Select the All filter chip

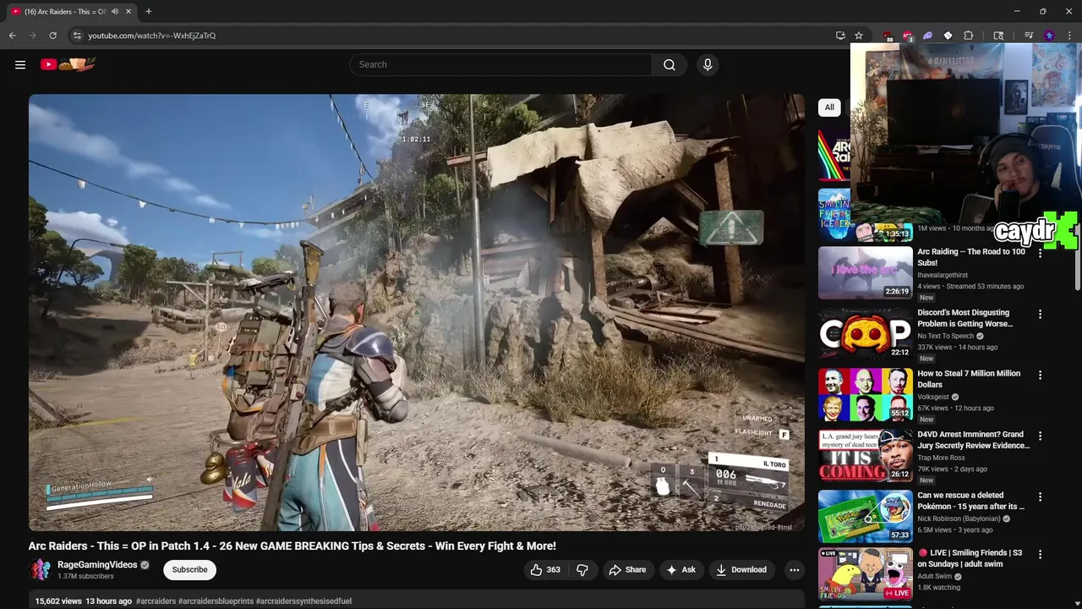pos(829,107)
